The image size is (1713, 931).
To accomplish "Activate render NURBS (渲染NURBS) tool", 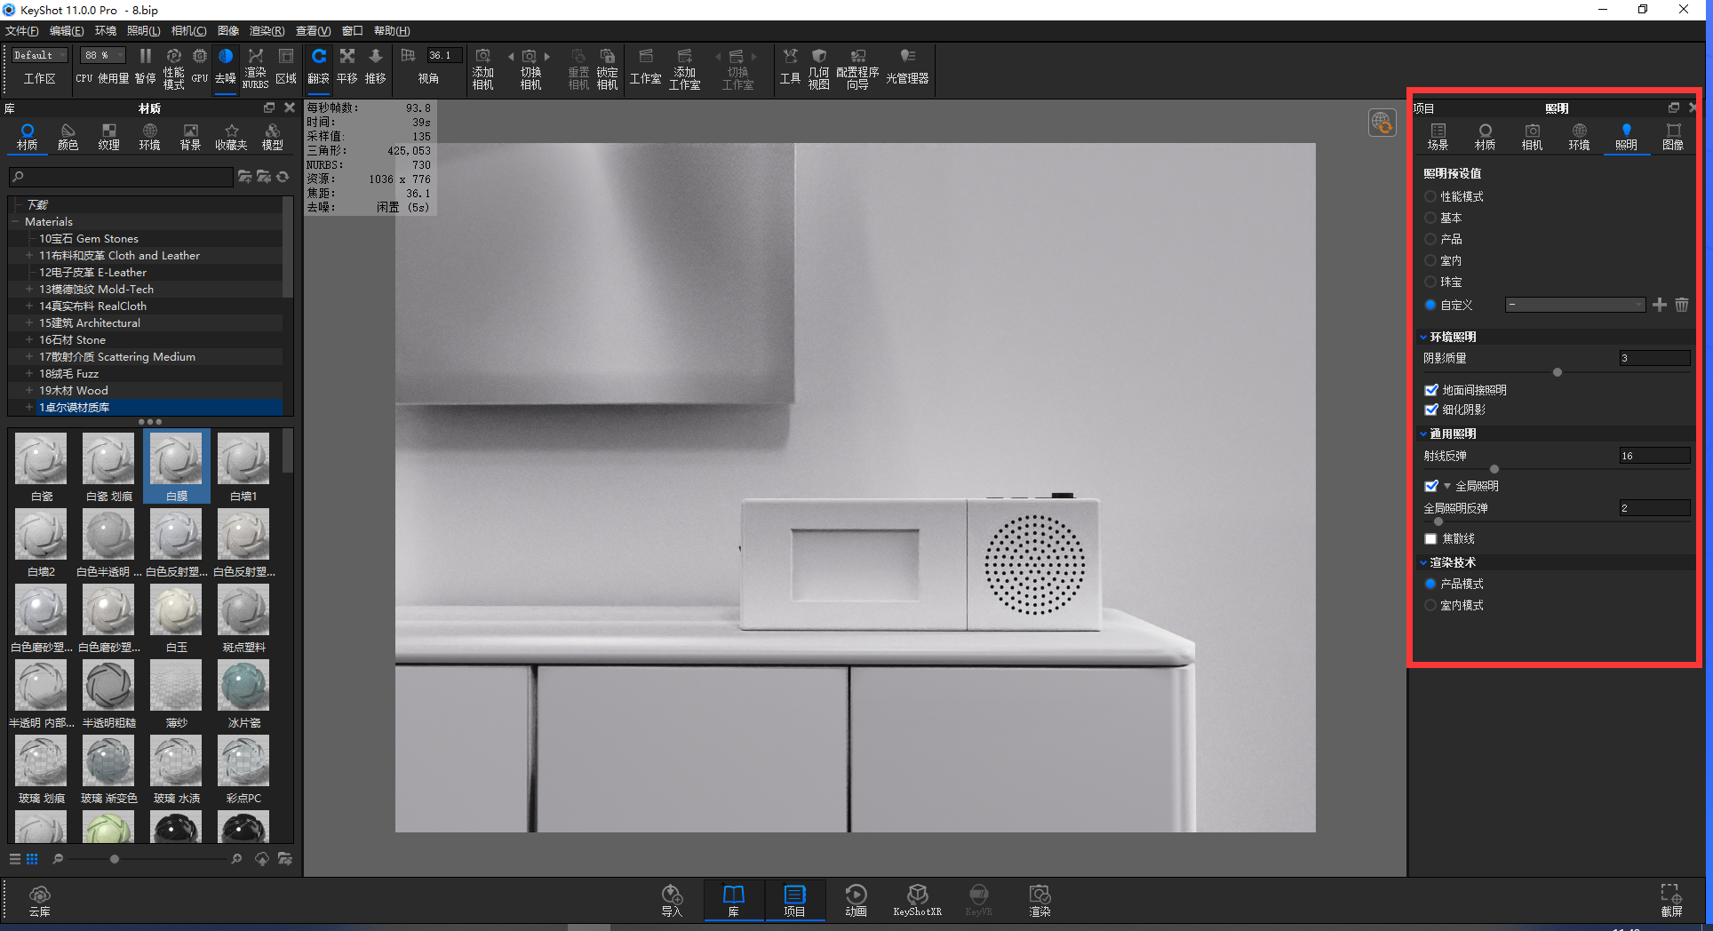I will click(x=255, y=68).
